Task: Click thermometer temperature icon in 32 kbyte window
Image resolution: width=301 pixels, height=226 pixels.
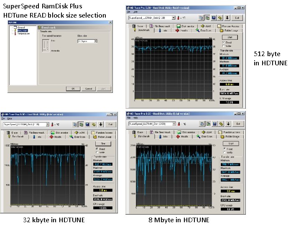Action: 52,124
